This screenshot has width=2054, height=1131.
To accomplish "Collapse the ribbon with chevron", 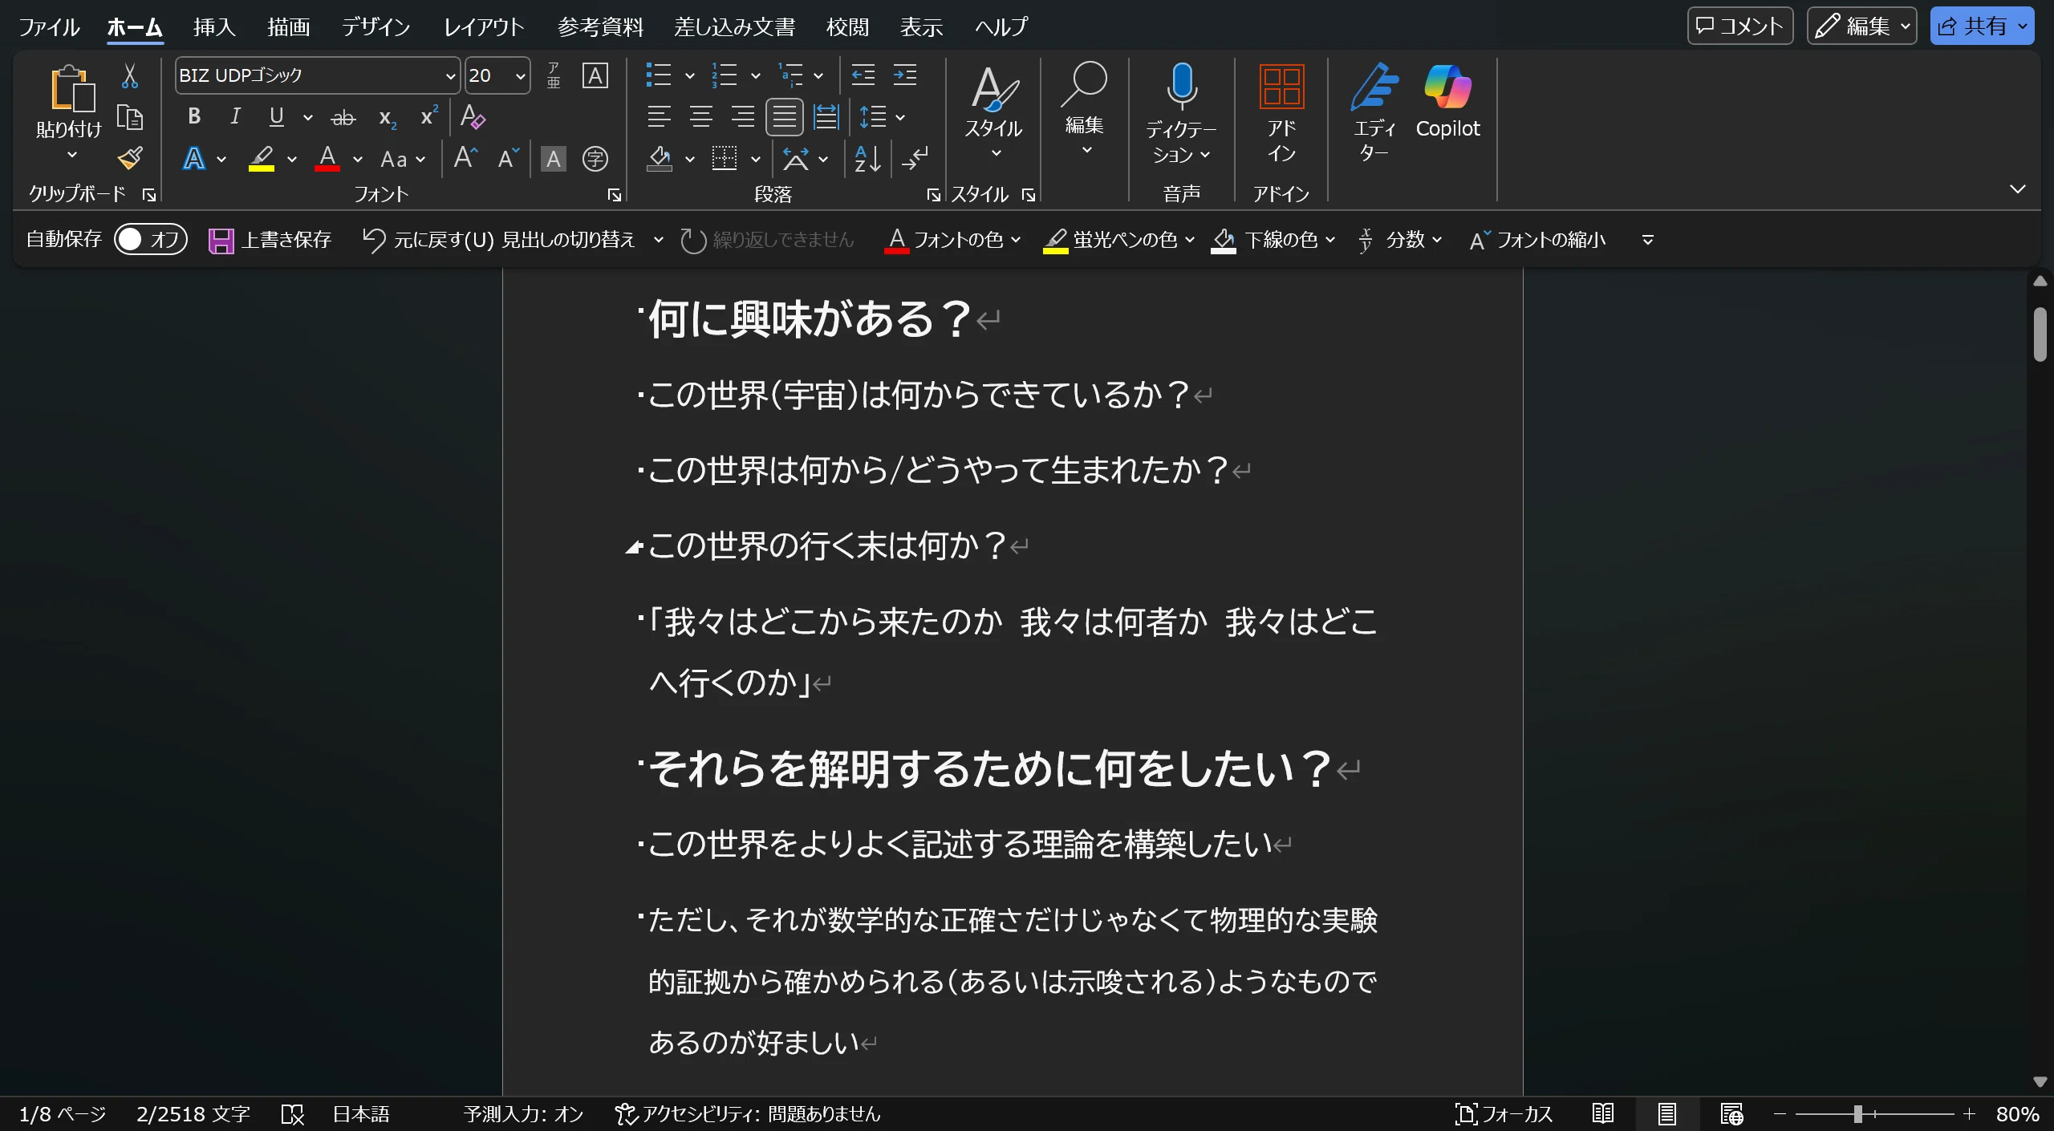I will point(2017,189).
